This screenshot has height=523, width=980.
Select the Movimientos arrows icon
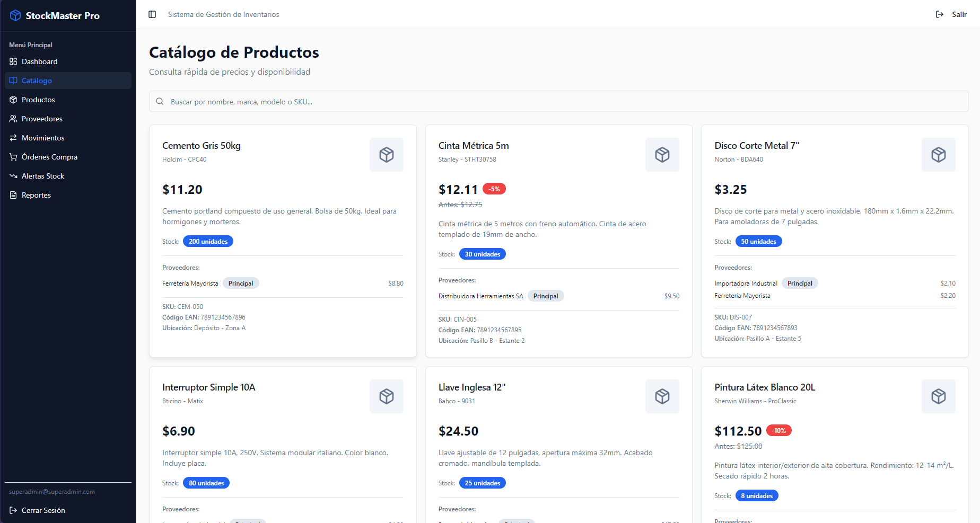click(x=13, y=138)
